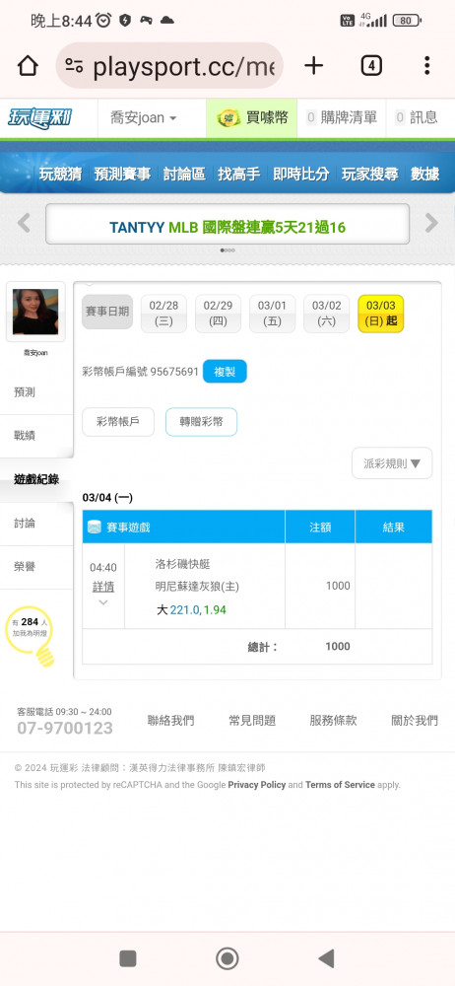Click the 大 221.0, 1.94 bet line

pos(191,610)
